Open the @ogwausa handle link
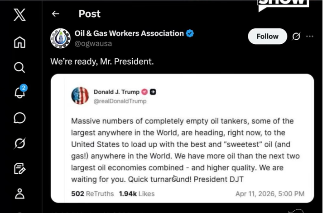Image resolution: width=327 pixels, height=213 pixels. pyautogui.click(x=93, y=44)
